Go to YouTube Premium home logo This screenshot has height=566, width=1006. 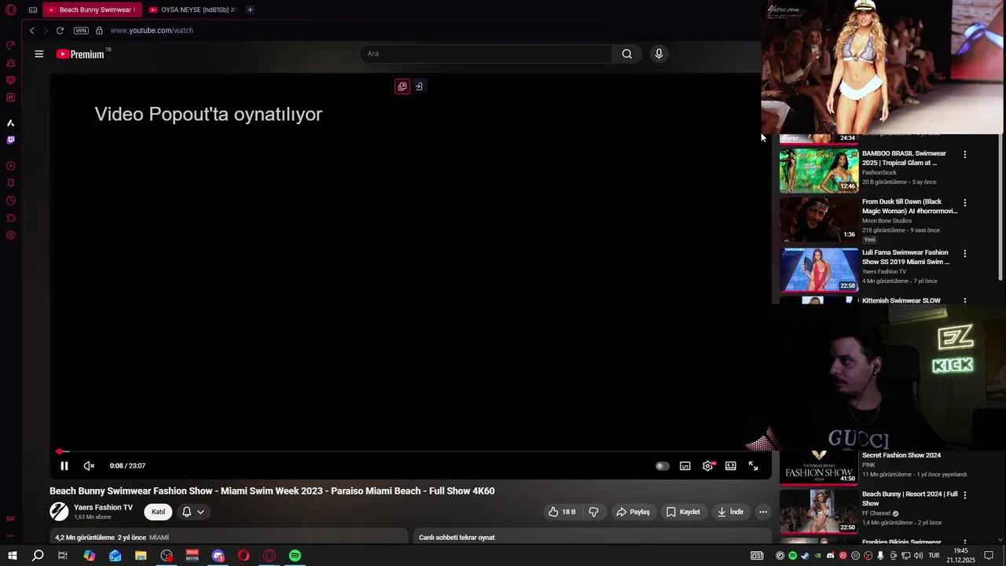tap(83, 54)
